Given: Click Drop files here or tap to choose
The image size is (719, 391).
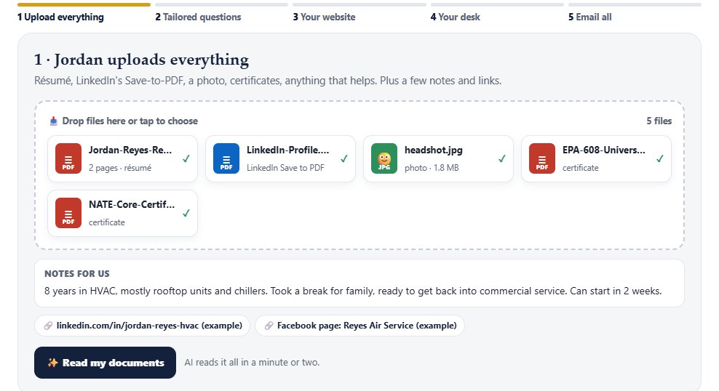Looking at the screenshot, I should click(130, 121).
